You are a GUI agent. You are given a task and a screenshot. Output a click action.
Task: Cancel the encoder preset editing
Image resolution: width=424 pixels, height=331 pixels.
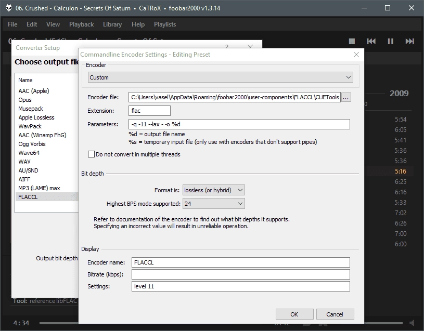[335, 314]
